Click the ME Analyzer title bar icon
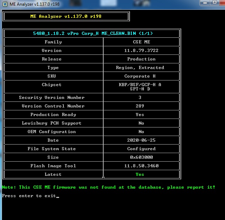This screenshot has width=225, height=220. coord(5,4)
